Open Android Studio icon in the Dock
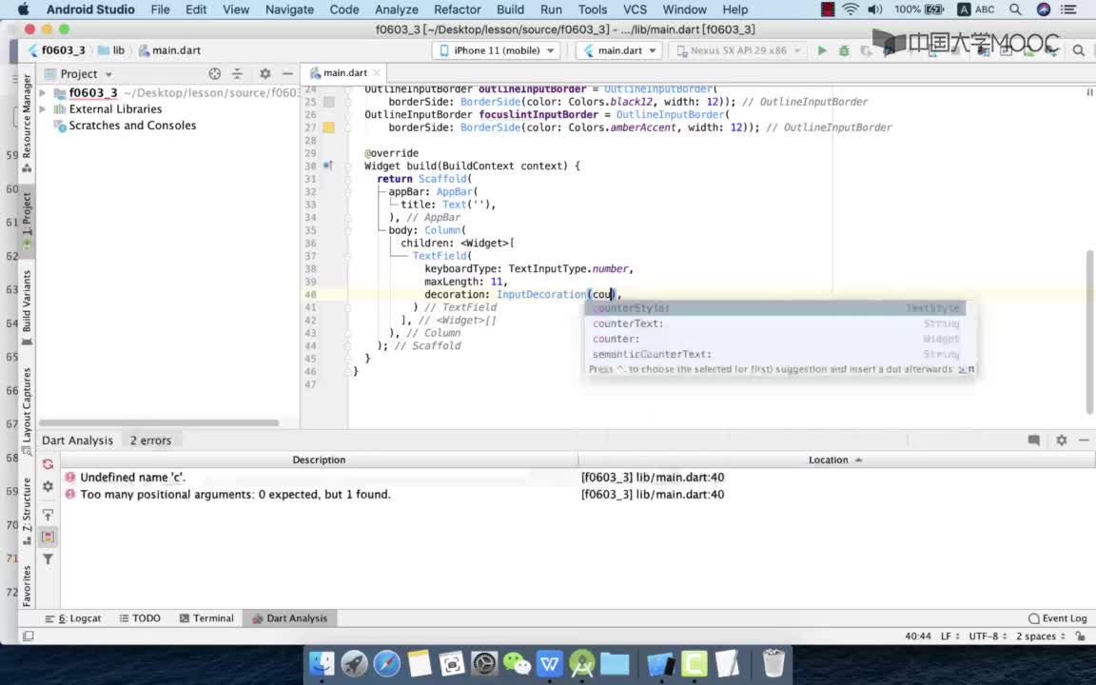The image size is (1096, 685). click(x=581, y=662)
